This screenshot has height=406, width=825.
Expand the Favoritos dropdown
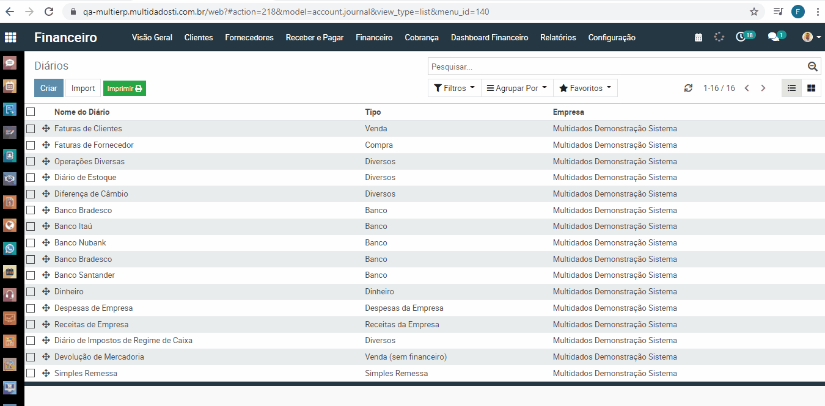click(585, 88)
